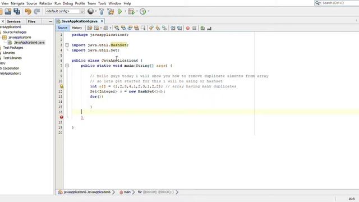The image size is (359, 202).
Task: Click Next Bookmark icon
Action: point(158,28)
